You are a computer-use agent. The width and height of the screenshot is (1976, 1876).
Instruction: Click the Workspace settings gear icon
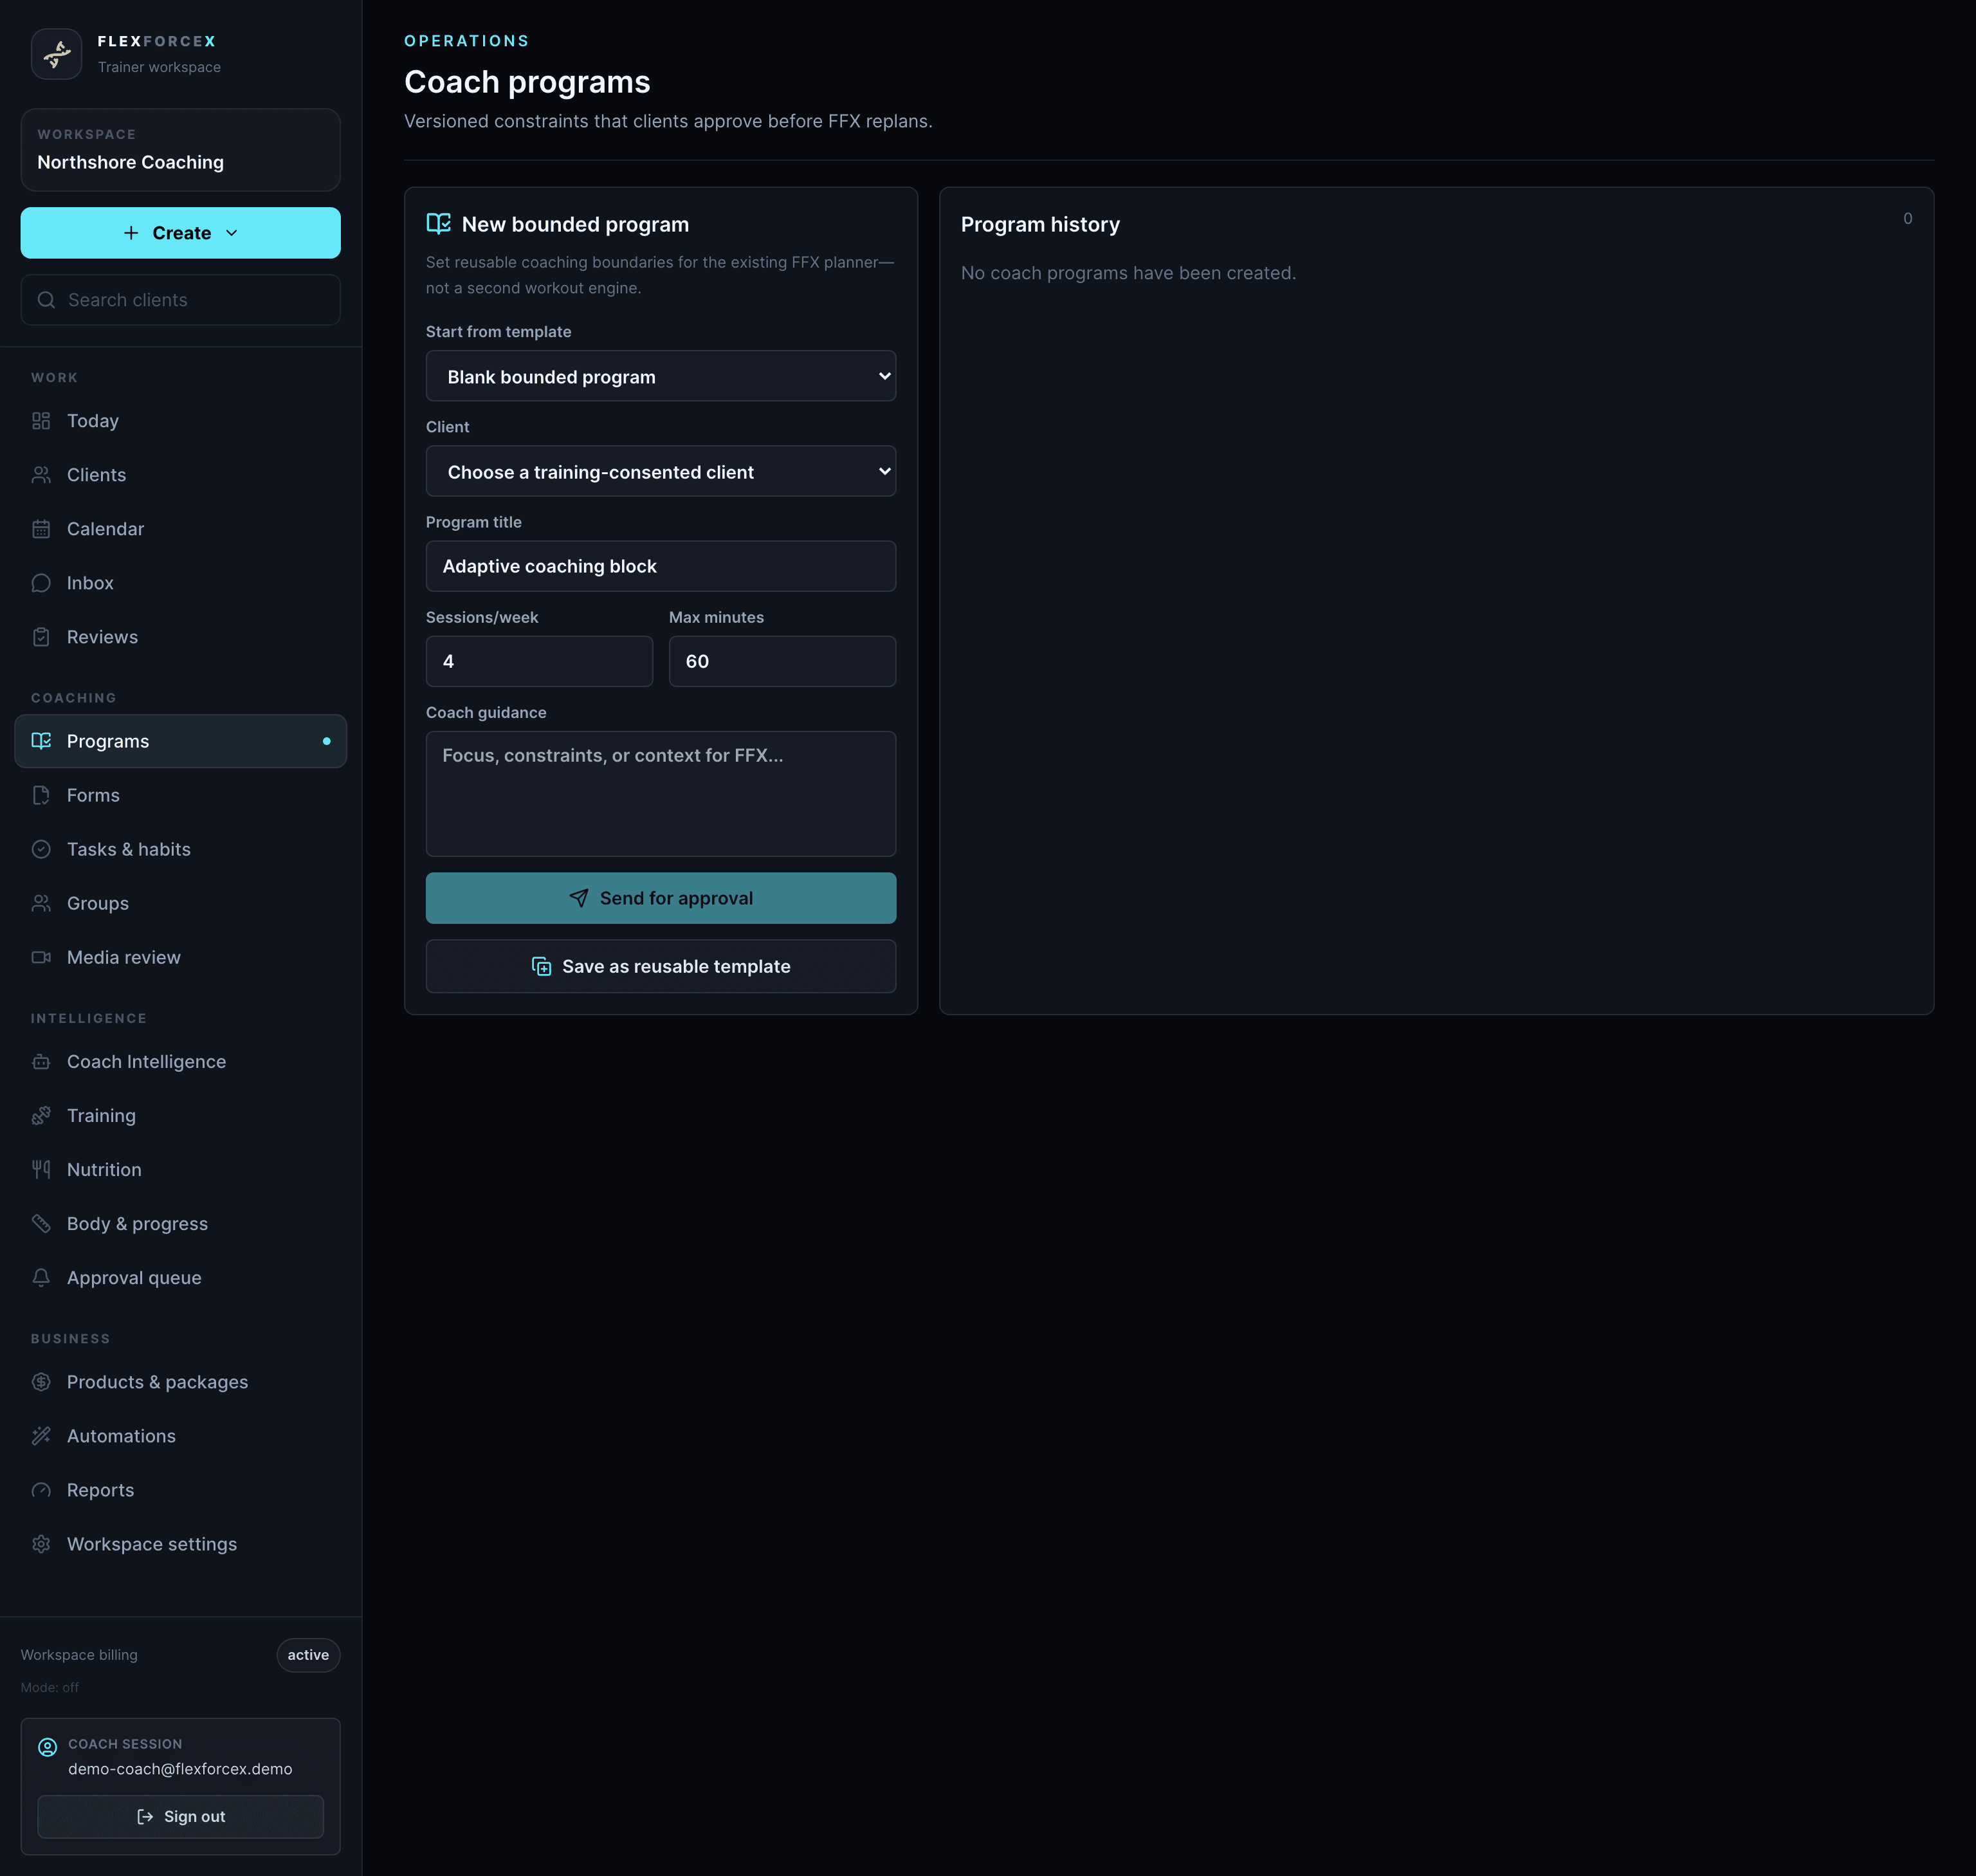click(x=41, y=1544)
